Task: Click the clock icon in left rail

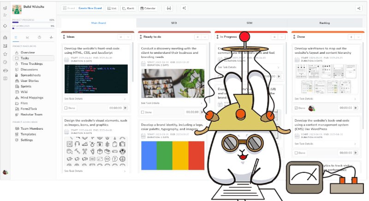Action: click(x=5, y=62)
